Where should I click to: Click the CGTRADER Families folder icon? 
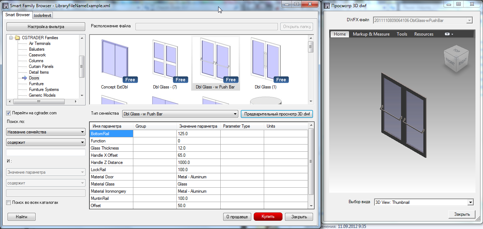(18, 38)
